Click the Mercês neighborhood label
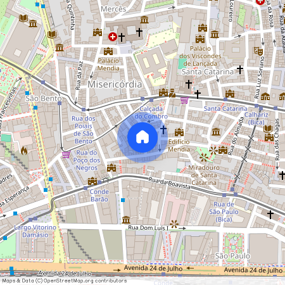Image resolution: width=285 pixels, height=285 pixels. pos(113,9)
